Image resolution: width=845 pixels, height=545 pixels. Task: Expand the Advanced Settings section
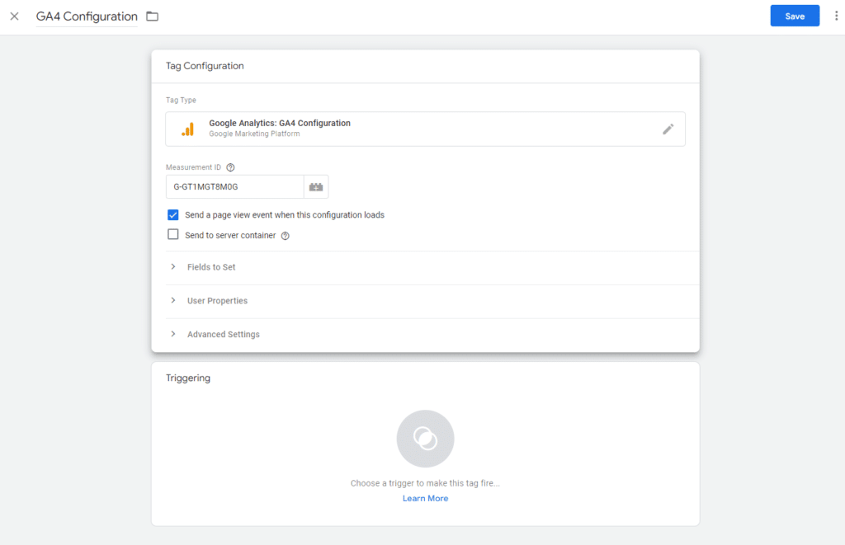[425, 335]
